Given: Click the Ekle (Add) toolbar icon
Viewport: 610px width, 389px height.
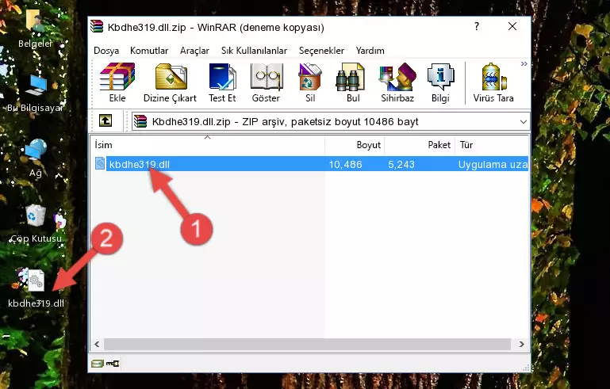Looking at the screenshot, I should coord(117,82).
